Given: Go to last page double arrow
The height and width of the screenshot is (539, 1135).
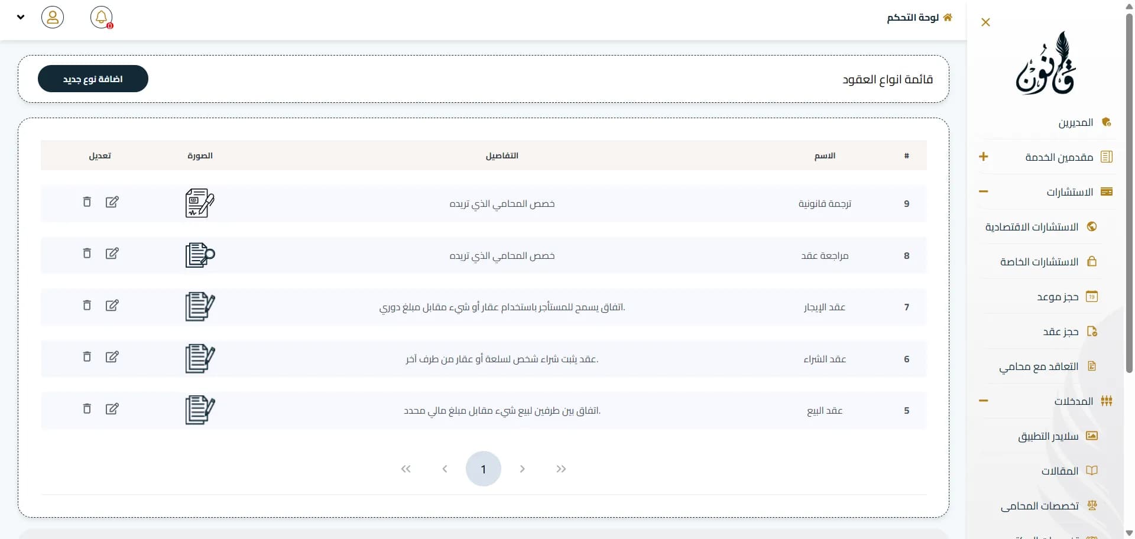Looking at the screenshot, I should [561, 469].
